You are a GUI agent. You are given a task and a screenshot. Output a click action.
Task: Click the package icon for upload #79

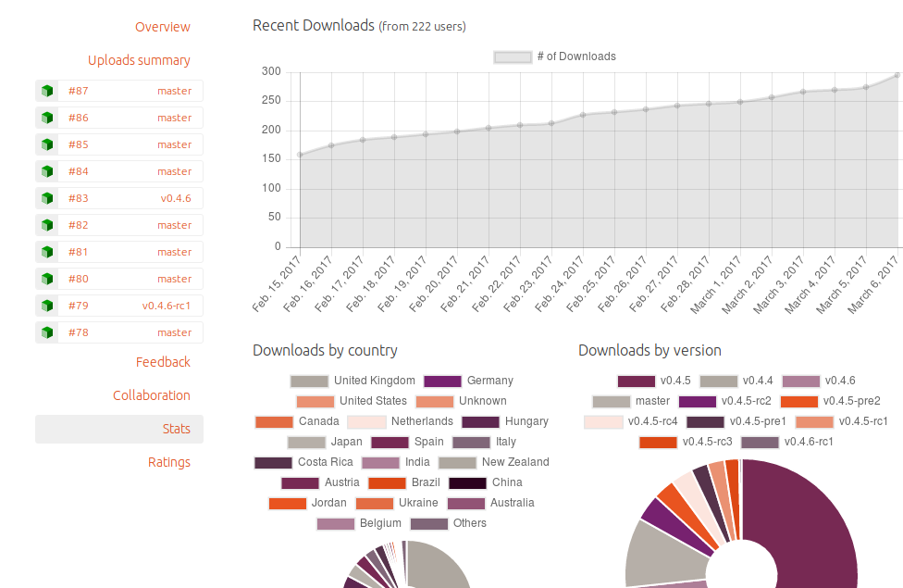(47, 306)
